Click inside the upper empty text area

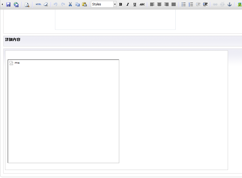pyautogui.click(x=115, y=19)
